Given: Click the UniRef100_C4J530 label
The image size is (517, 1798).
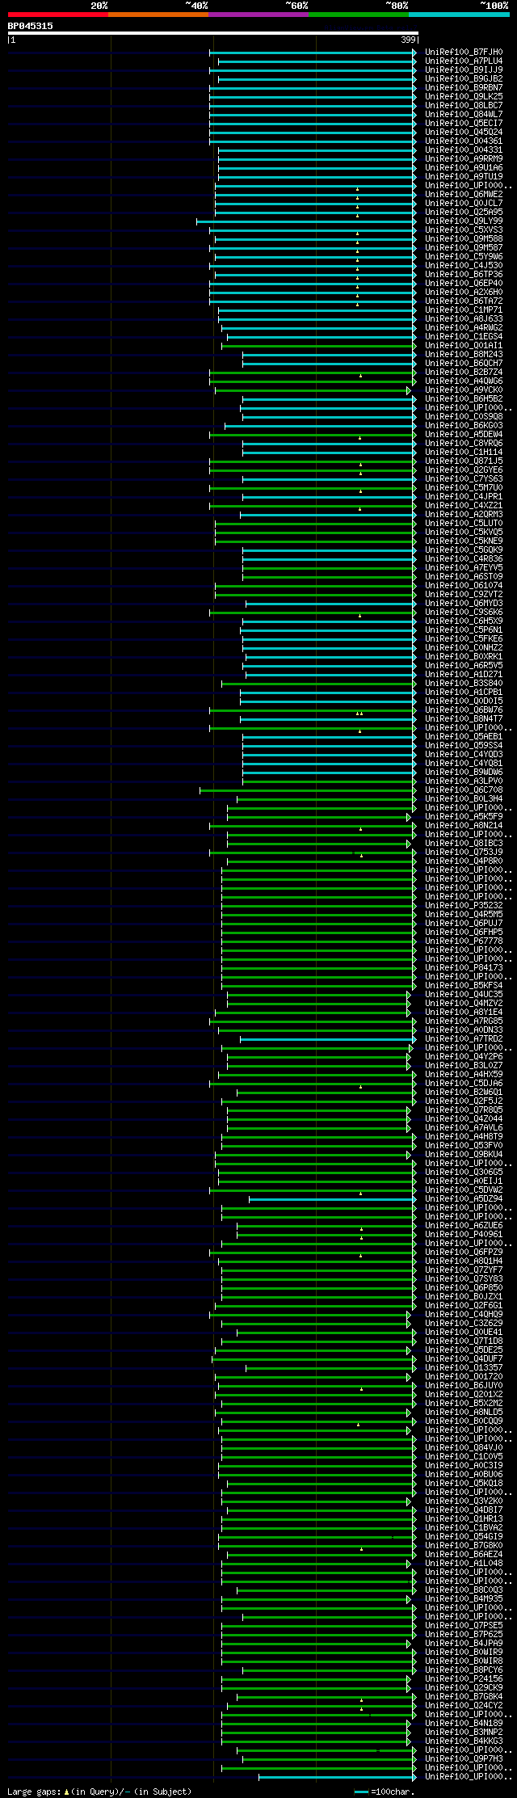Looking at the screenshot, I should 464,265.
